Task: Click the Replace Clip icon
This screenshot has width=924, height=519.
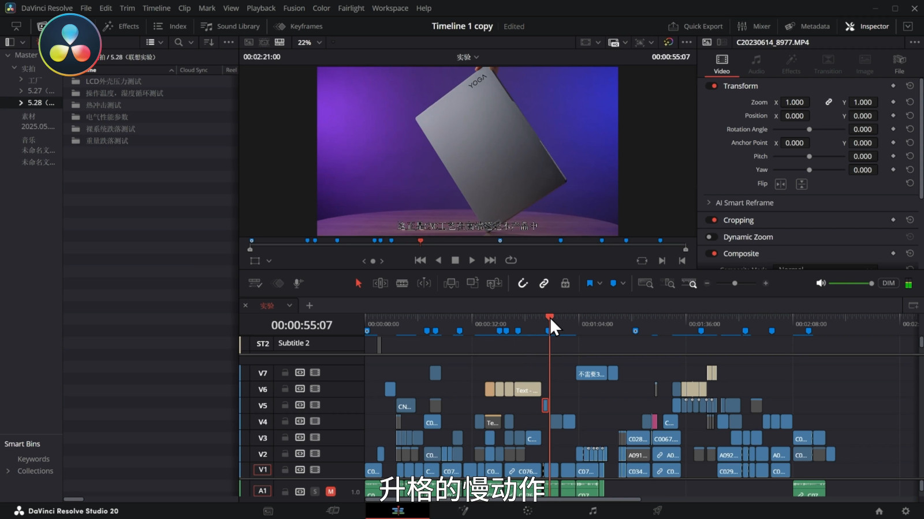Action: pos(494,283)
